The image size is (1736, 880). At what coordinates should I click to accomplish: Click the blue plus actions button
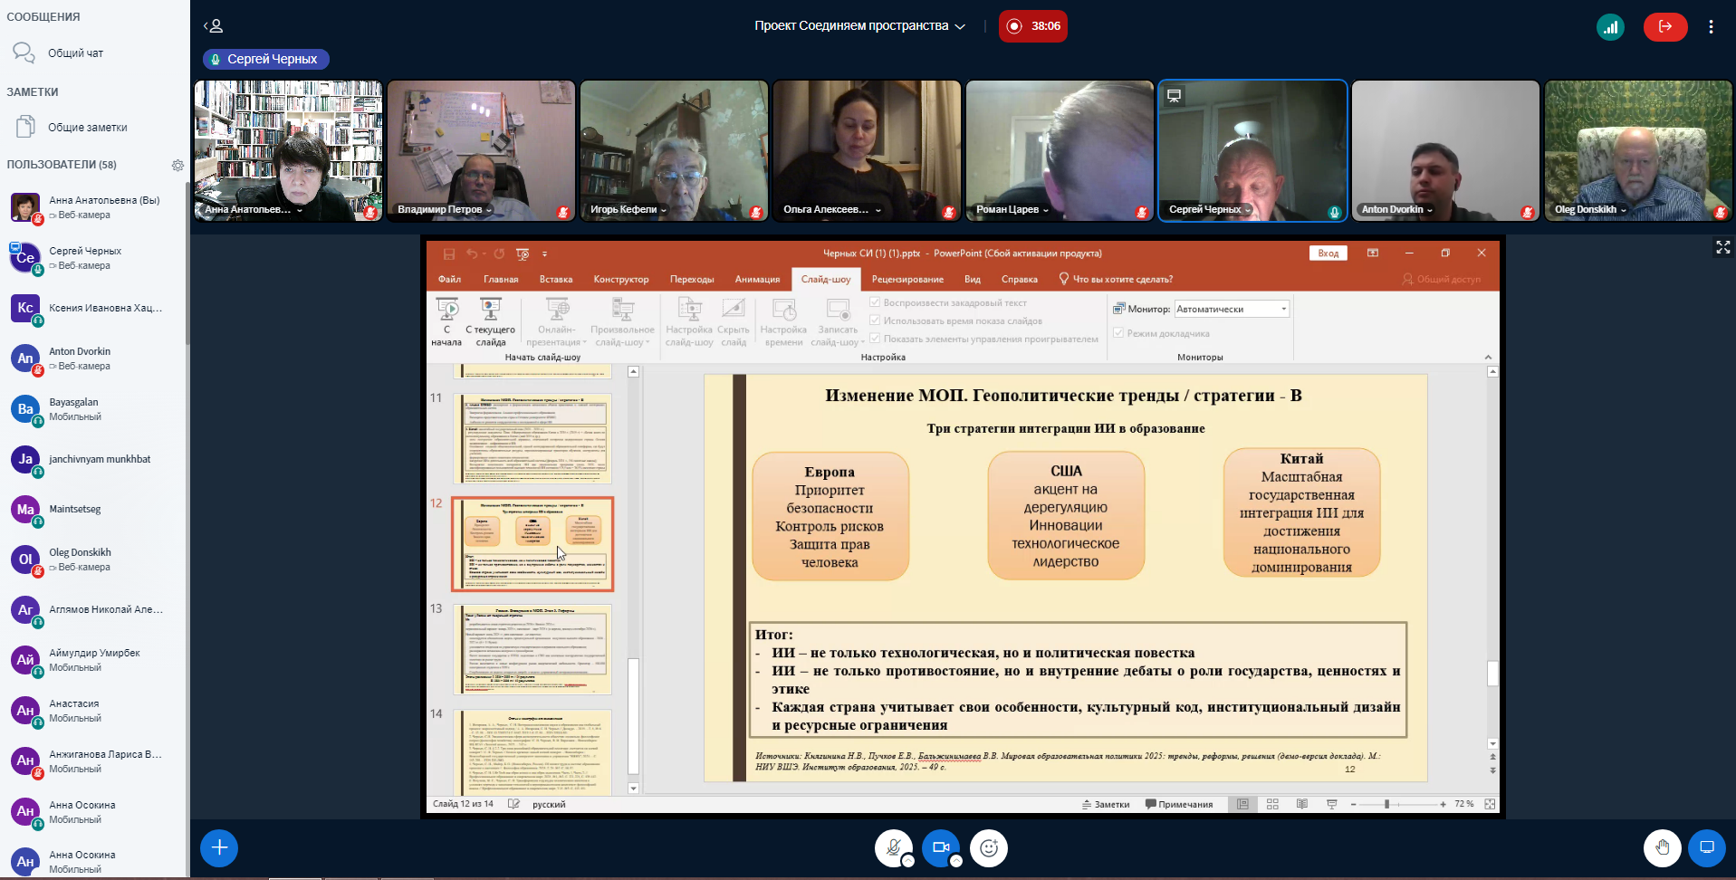coord(219,847)
